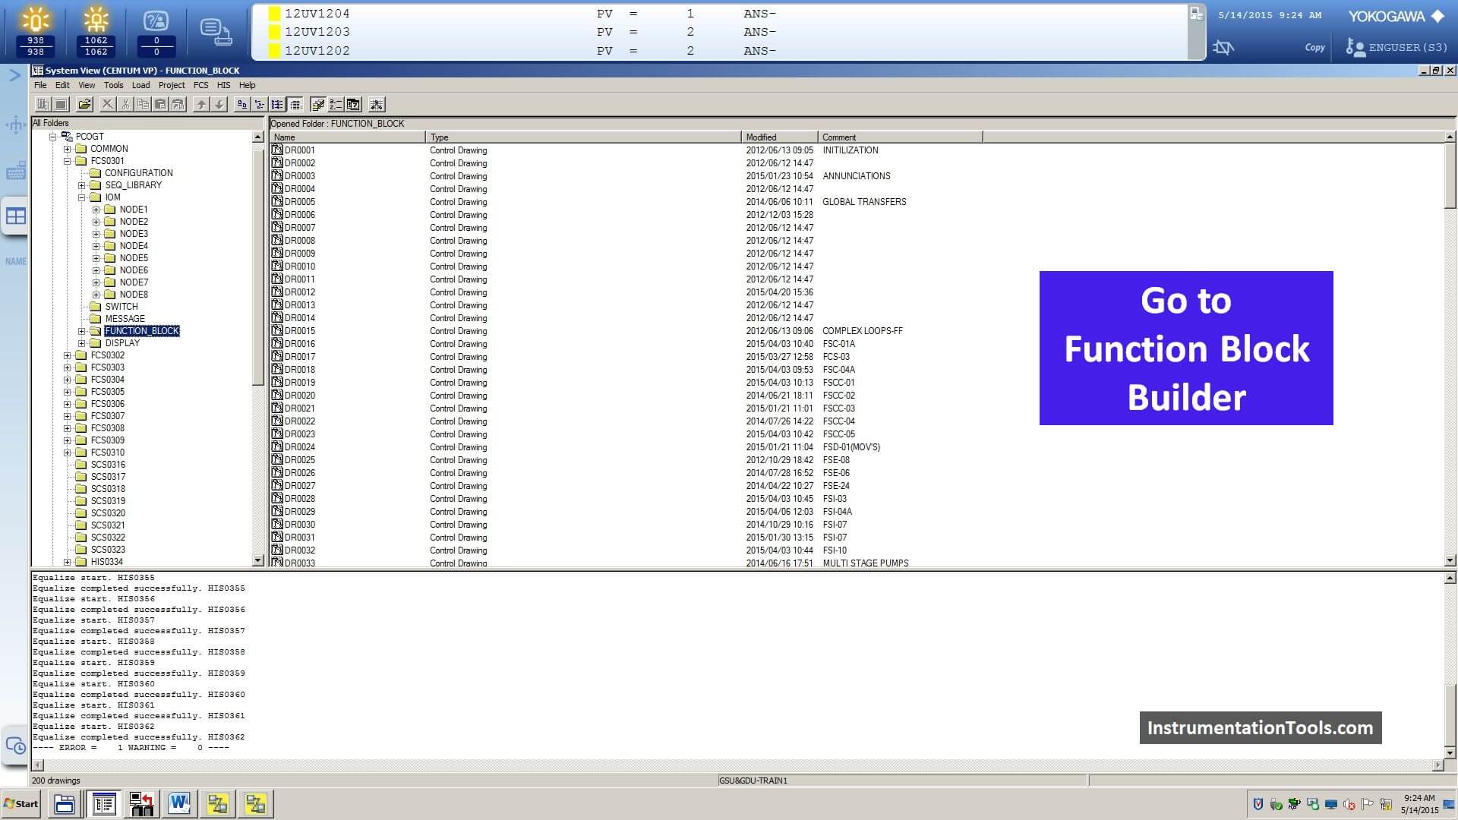Click the Load menu in the menu bar
Image resolution: width=1458 pixels, height=820 pixels.
[139, 85]
